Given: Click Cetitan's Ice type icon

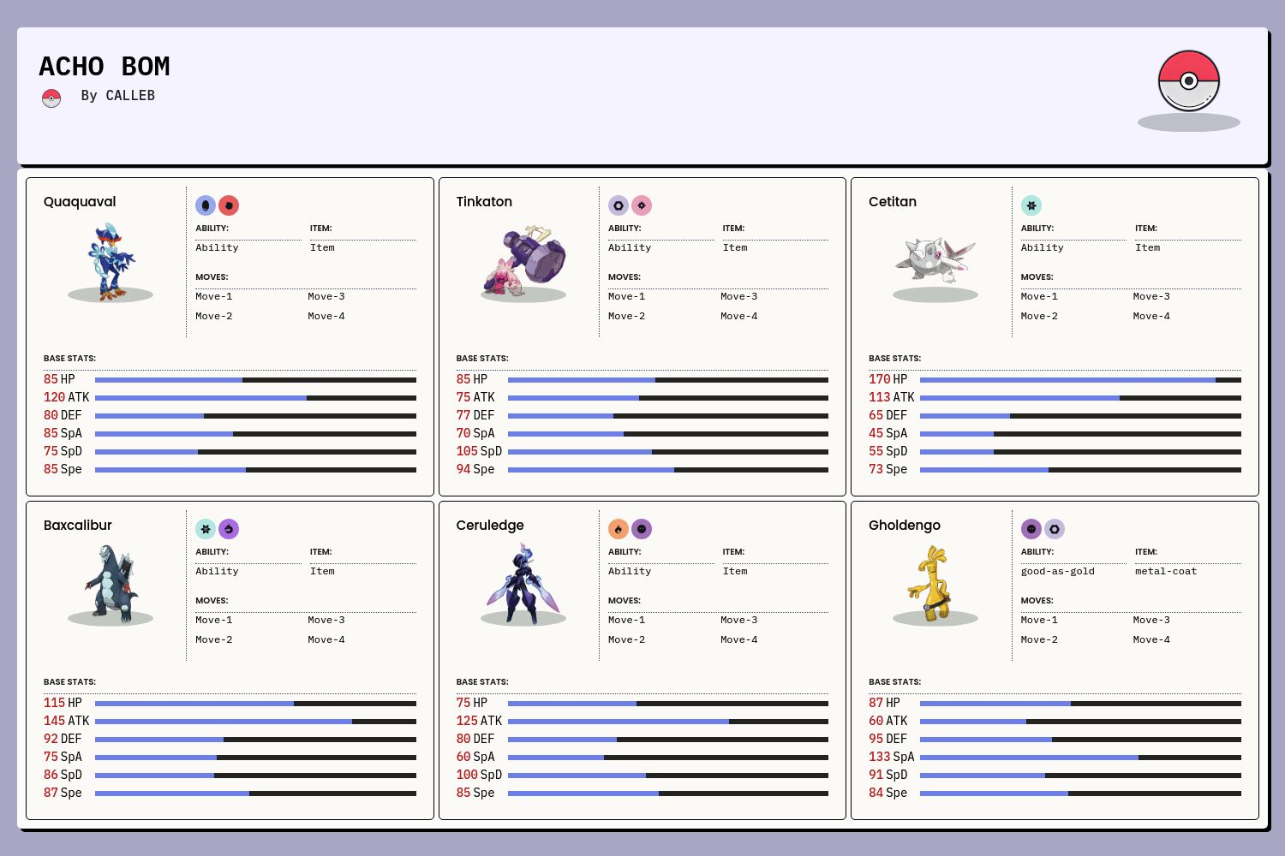Looking at the screenshot, I should coord(1031,205).
